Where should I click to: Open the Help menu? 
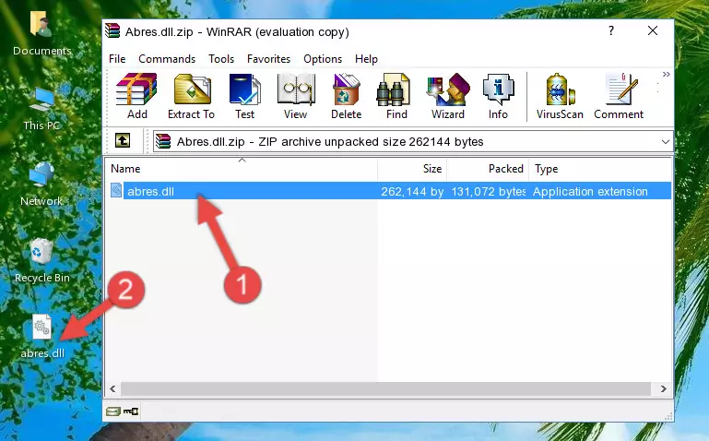point(366,59)
